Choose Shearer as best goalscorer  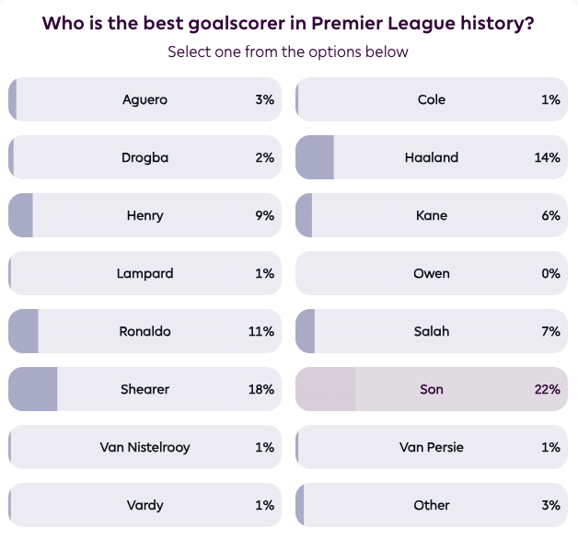tap(144, 389)
